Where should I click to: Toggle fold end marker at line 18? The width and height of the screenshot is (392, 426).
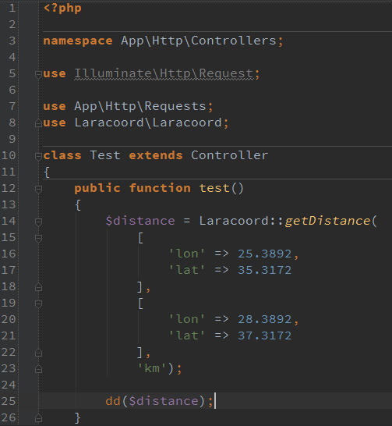pos(38,287)
